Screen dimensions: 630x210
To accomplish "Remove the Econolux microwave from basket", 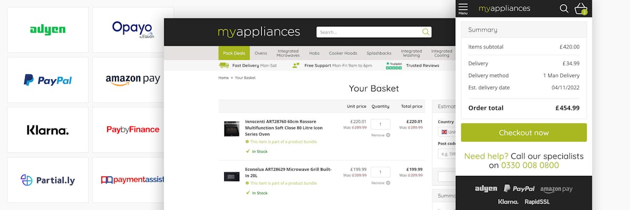I will coord(381,183).
